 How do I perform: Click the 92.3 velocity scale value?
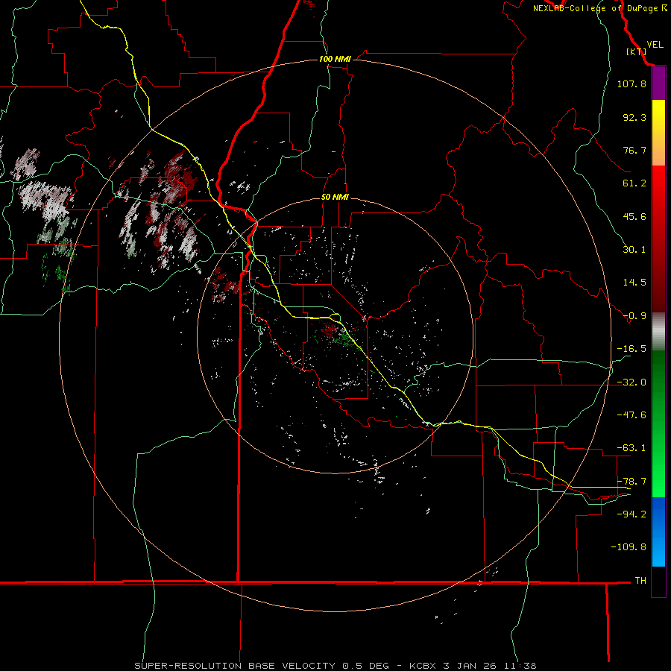(x=634, y=117)
